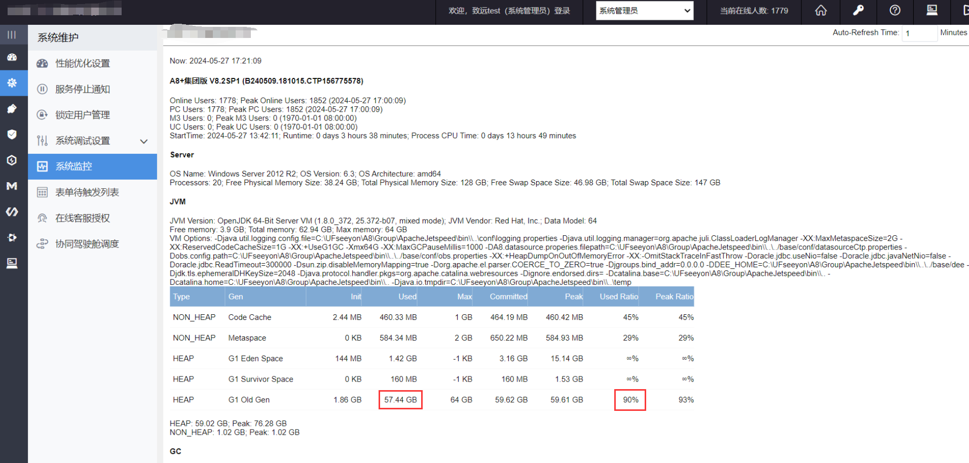Toggle the sidebar collapse bars icon
Image resolution: width=969 pixels, height=463 pixels.
12,35
